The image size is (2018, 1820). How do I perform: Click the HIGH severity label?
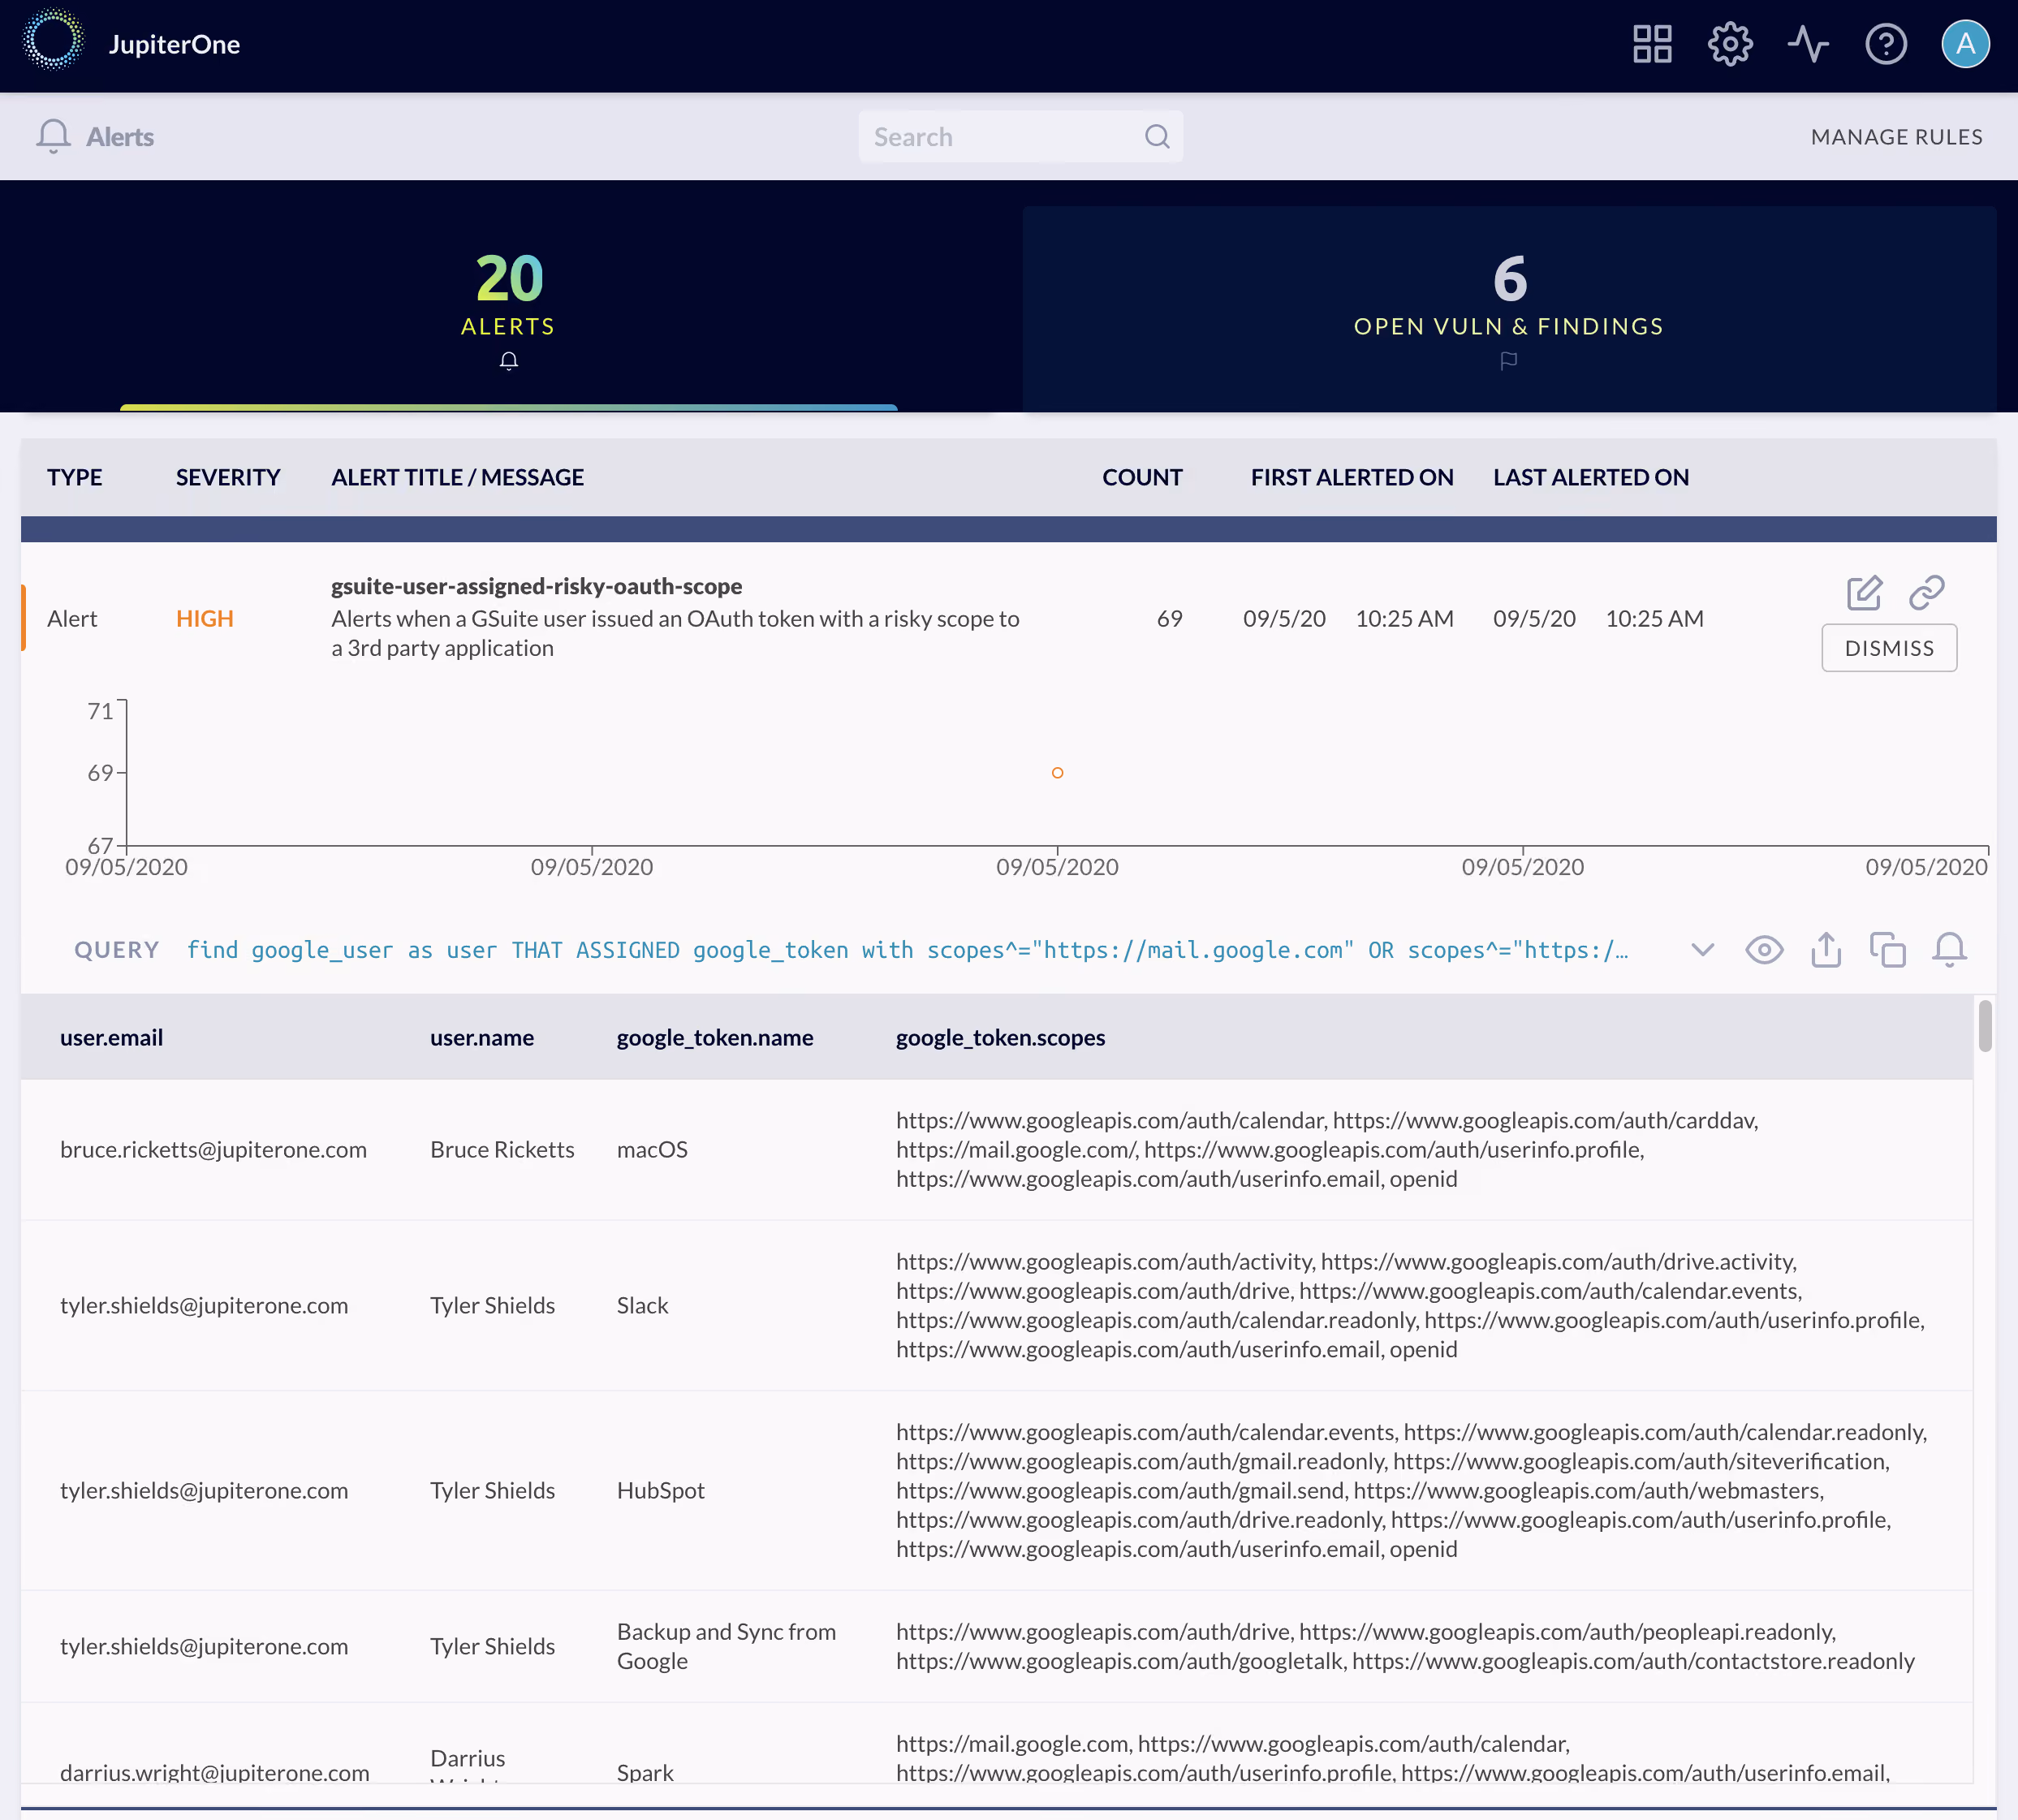coord(205,618)
